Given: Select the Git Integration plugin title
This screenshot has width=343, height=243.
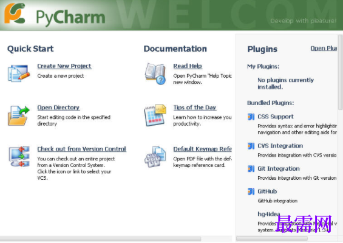Looking at the screenshot, I should (x=279, y=168).
